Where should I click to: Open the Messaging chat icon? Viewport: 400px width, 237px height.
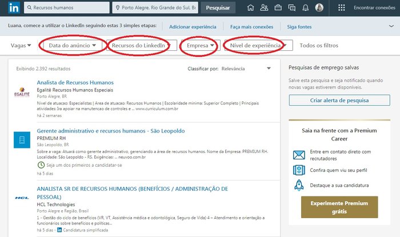tap(292, 7)
